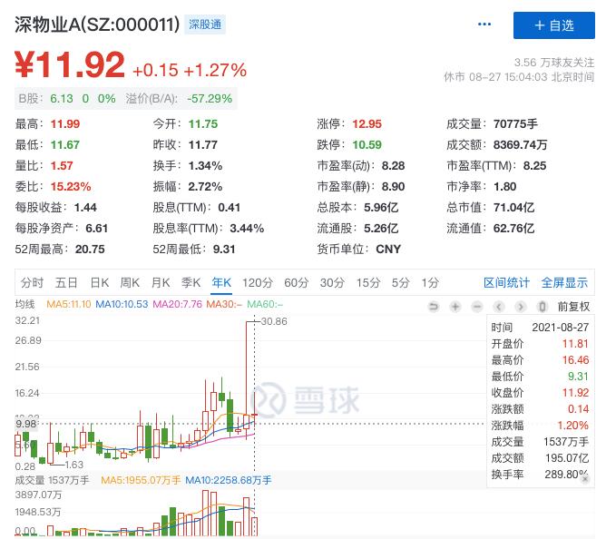
Task: Click the MA30 moving average label
Action: (x=224, y=304)
